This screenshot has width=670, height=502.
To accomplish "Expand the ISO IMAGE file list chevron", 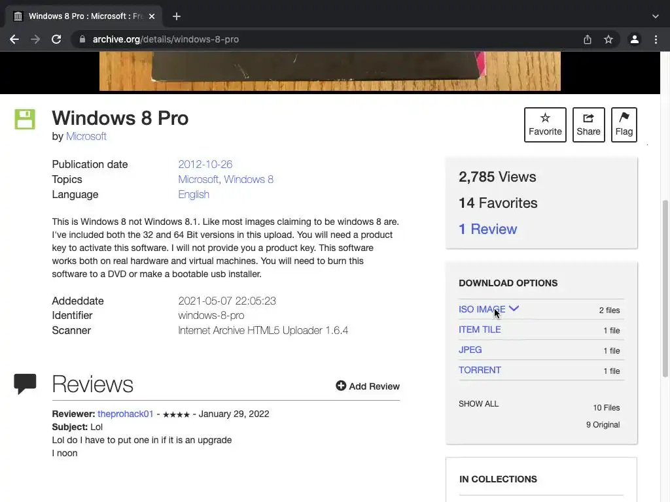I will coord(514,309).
